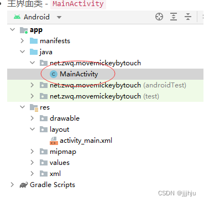Click the androidTest package folder icon

[x=44, y=85]
